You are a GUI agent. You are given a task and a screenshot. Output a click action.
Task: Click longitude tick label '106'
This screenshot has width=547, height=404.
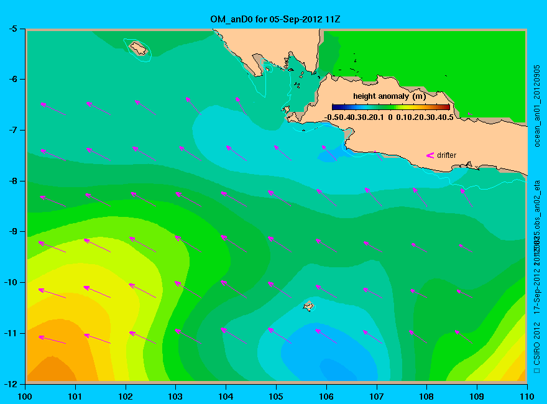[326, 397]
